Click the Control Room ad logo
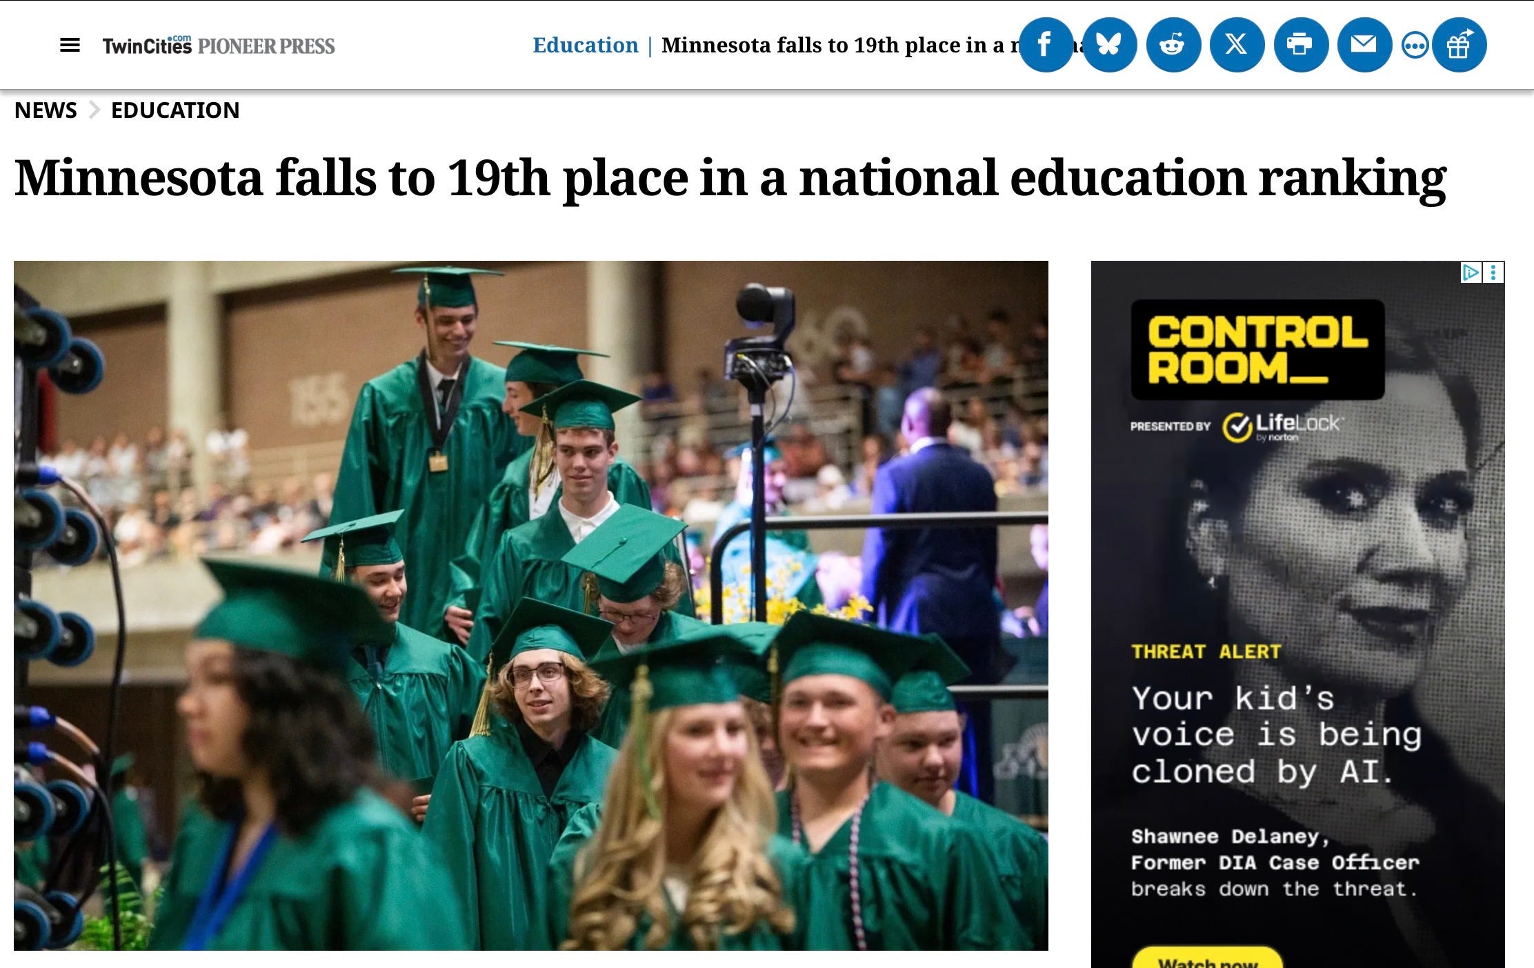This screenshot has height=968, width=1534. pos(1257,350)
